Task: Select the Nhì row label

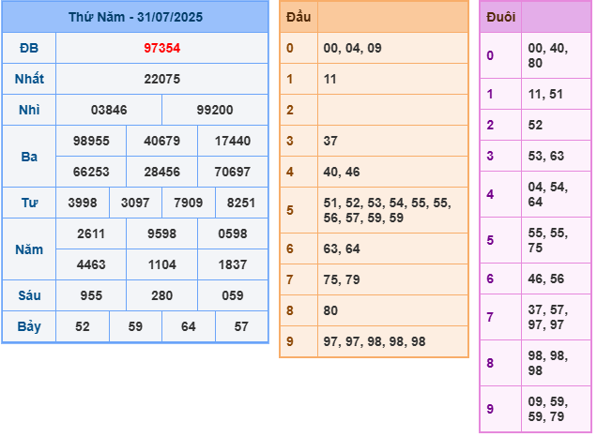Action: coord(29,110)
